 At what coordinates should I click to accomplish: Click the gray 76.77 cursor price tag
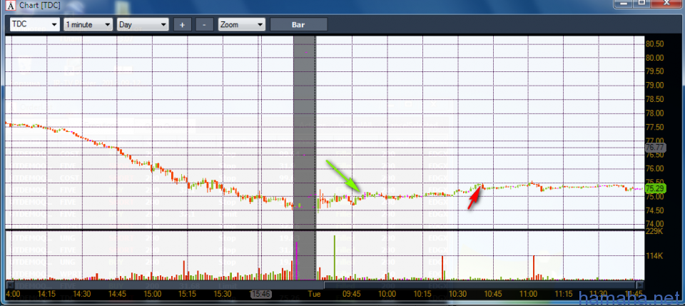[x=654, y=148]
